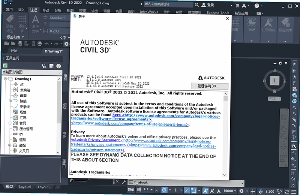300x195 pixels.
Task: Expand the 路线 alignments tree node
Action: (x=10, y=101)
